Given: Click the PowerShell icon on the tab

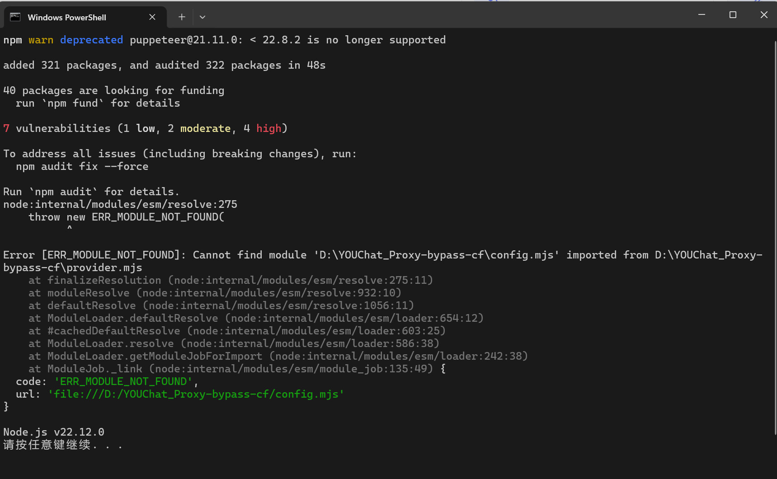Looking at the screenshot, I should coord(15,17).
